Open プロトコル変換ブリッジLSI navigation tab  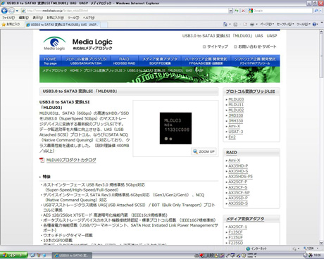(x=86, y=61)
